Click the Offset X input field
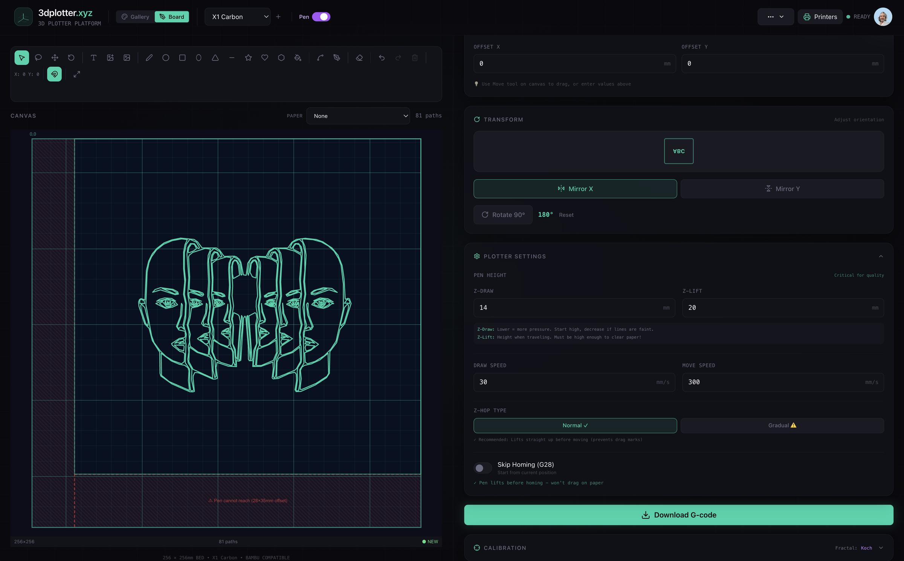Image resolution: width=904 pixels, height=561 pixels. pyautogui.click(x=574, y=64)
